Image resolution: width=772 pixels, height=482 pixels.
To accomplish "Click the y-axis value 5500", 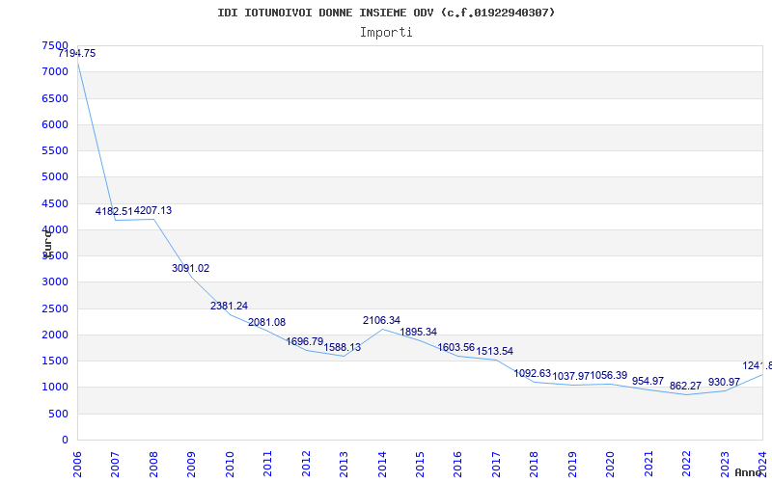I will click(x=55, y=150).
